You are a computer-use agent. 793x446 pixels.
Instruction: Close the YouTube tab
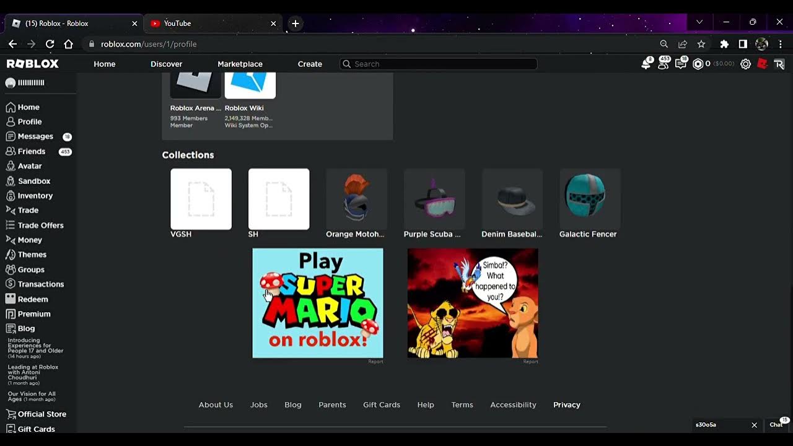click(273, 24)
